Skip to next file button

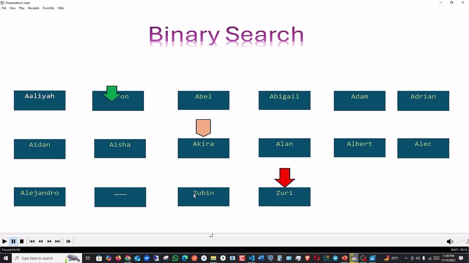coord(58,241)
